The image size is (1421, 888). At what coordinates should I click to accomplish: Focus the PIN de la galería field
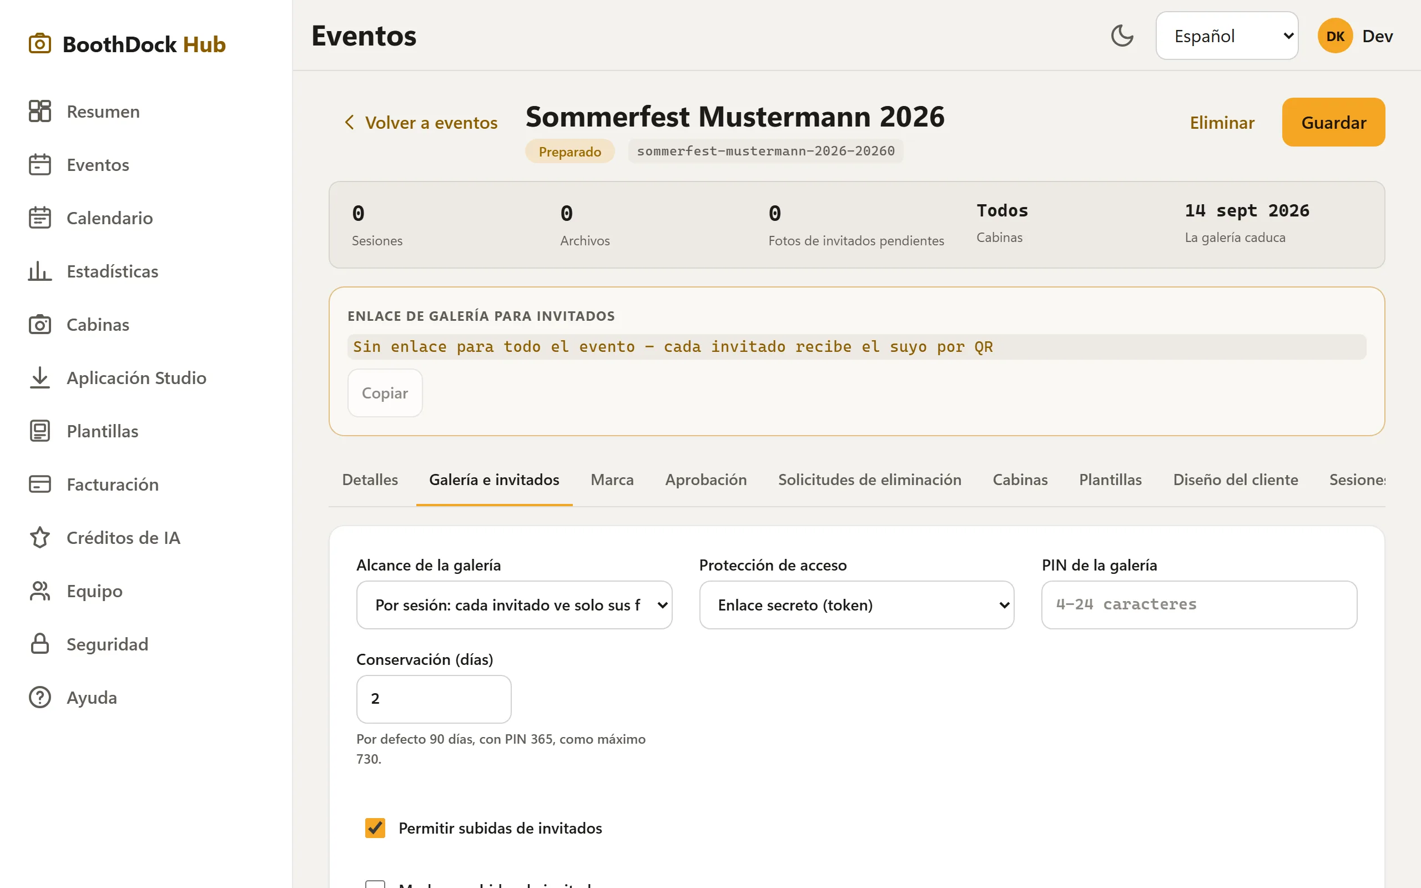pyautogui.click(x=1198, y=605)
